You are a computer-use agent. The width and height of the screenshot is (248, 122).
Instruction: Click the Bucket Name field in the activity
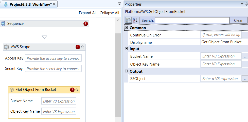click(x=59, y=101)
